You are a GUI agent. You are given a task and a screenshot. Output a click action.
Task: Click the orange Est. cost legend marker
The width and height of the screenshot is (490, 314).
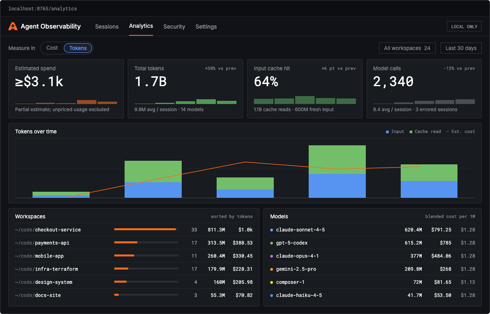click(x=448, y=131)
